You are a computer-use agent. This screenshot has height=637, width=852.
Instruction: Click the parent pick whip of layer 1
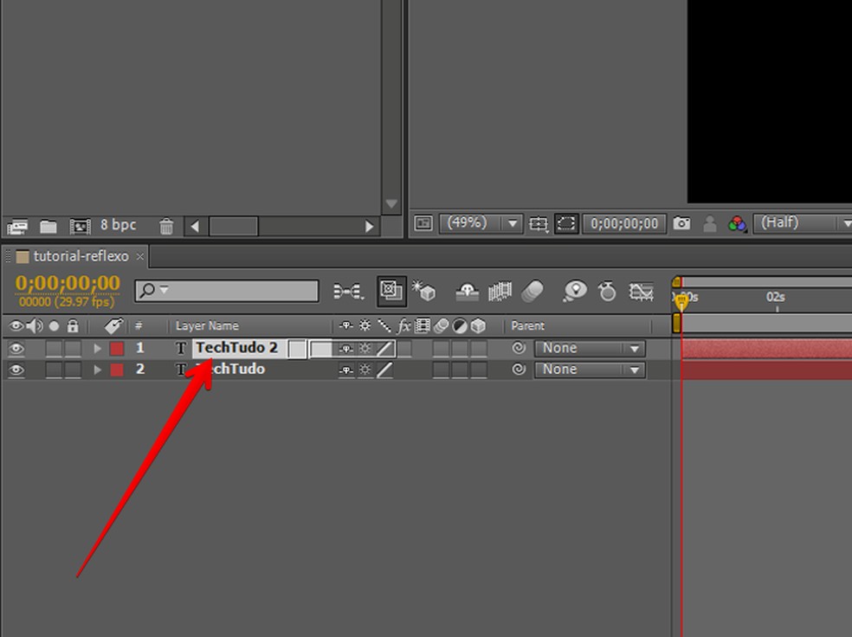(519, 348)
